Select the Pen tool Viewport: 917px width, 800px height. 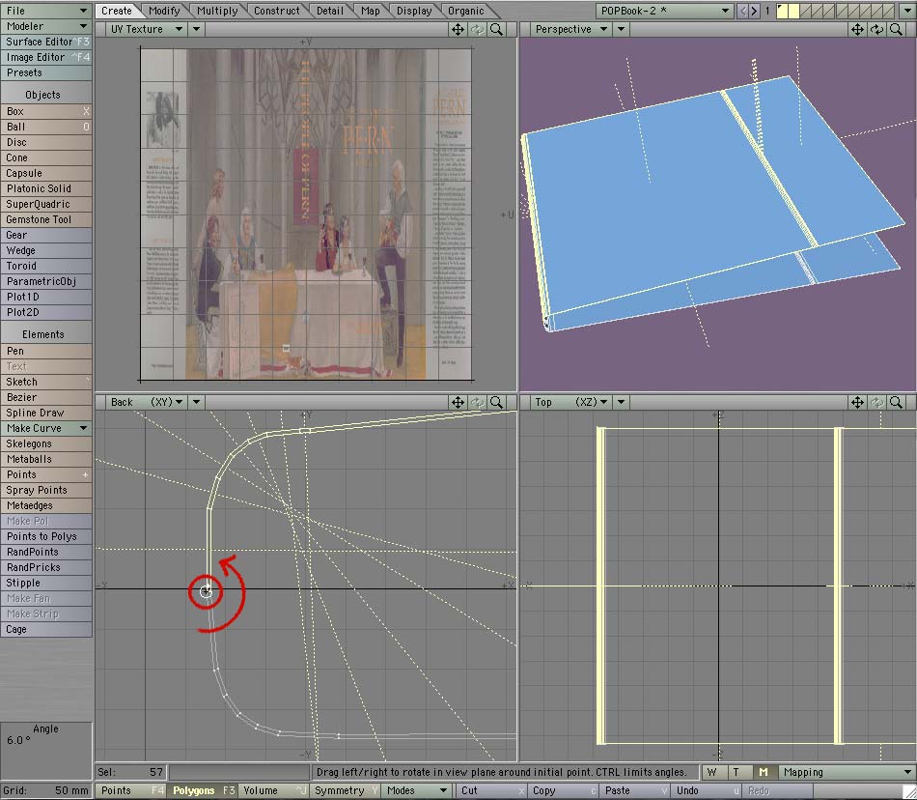(x=46, y=351)
